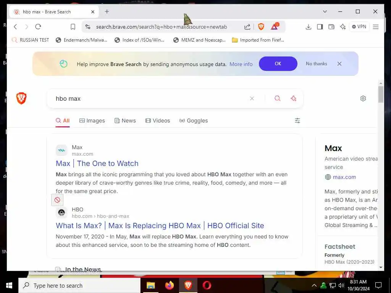Open File Explorer from the taskbar

click(x=150, y=285)
